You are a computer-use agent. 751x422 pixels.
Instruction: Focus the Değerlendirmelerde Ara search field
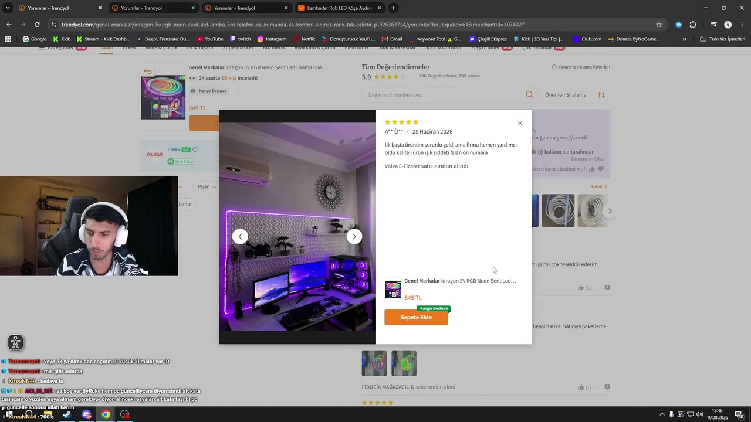point(449,95)
